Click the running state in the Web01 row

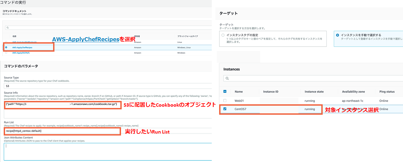[310, 101]
